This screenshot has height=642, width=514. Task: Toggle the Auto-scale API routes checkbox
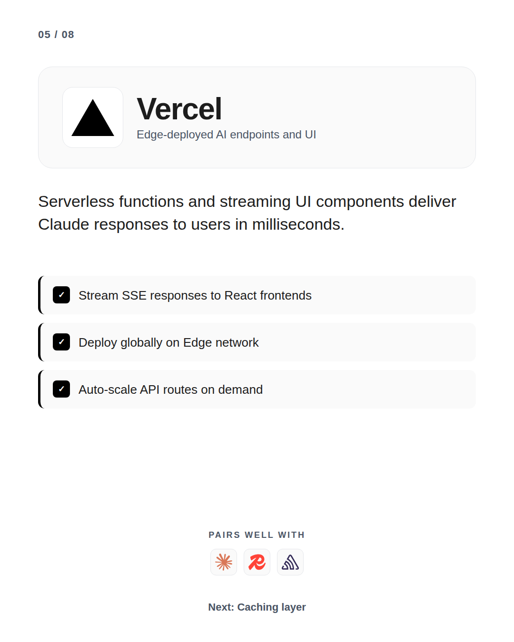point(61,389)
